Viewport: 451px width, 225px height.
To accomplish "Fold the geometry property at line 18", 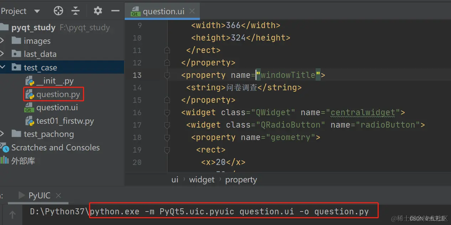I will point(167,138).
